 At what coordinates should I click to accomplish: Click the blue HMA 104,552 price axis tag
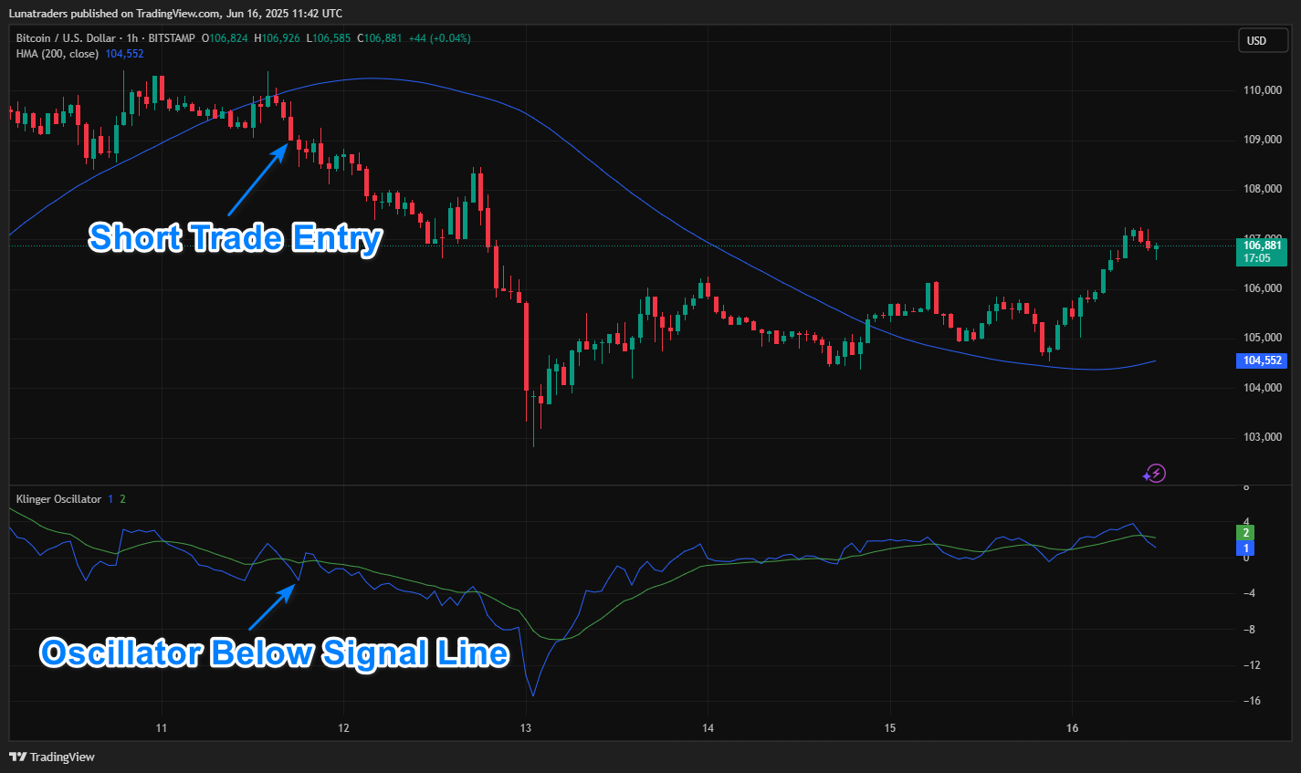(x=1262, y=360)
